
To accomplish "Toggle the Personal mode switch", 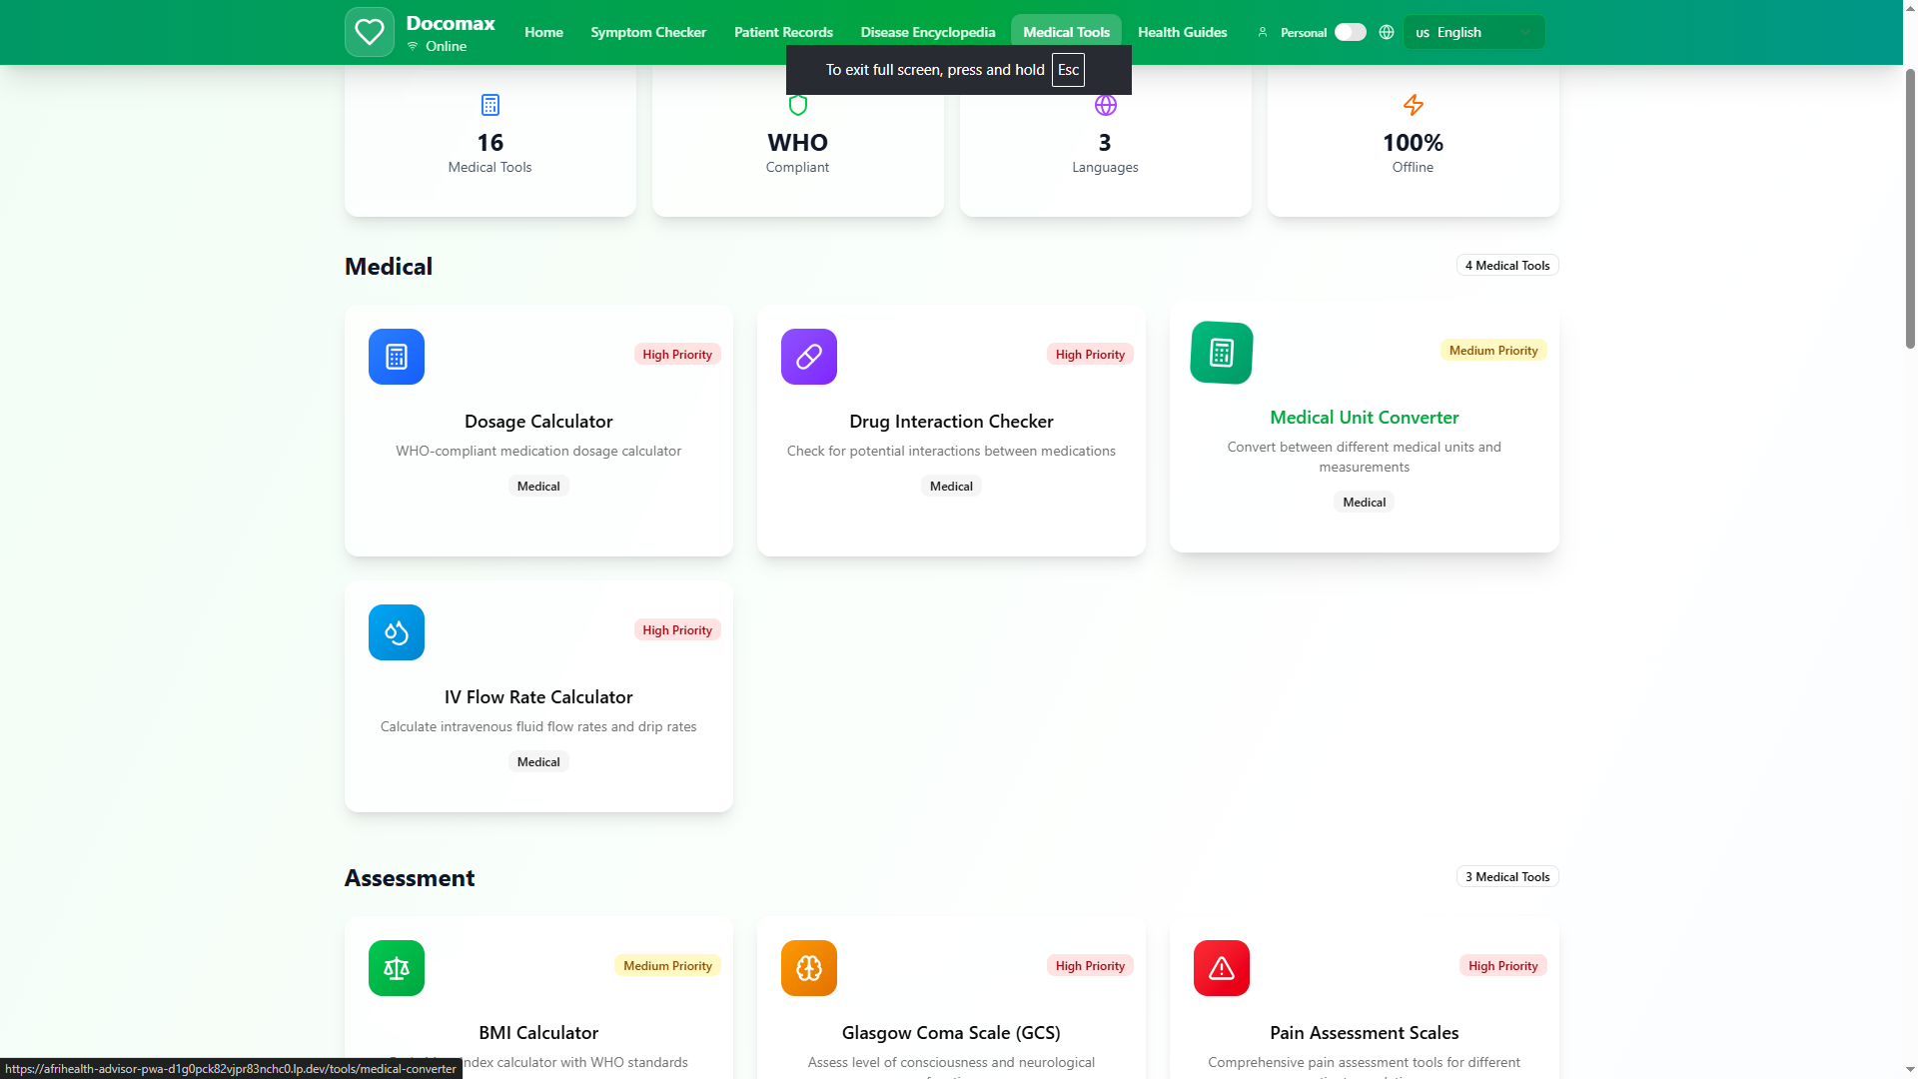I will coord(1350,32).
